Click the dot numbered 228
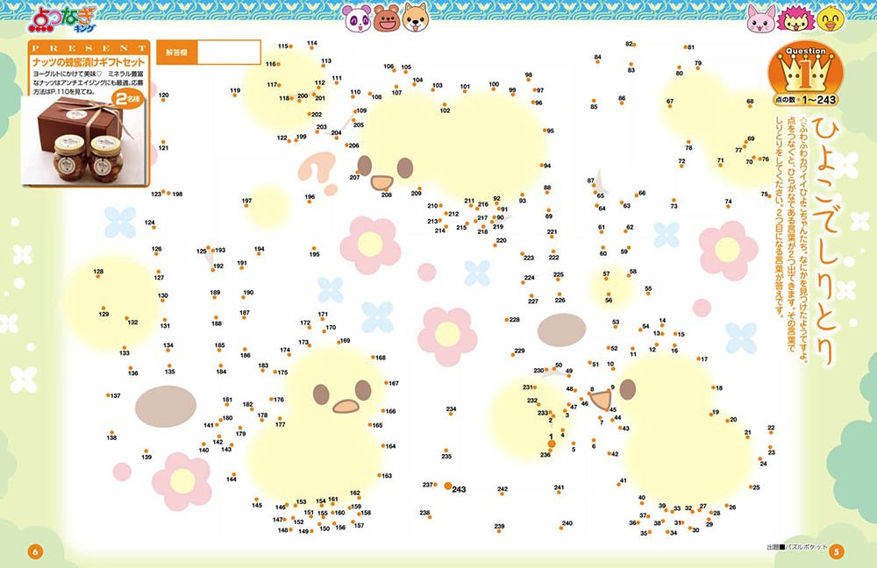The image size is (877, 568). pos(507,320)
